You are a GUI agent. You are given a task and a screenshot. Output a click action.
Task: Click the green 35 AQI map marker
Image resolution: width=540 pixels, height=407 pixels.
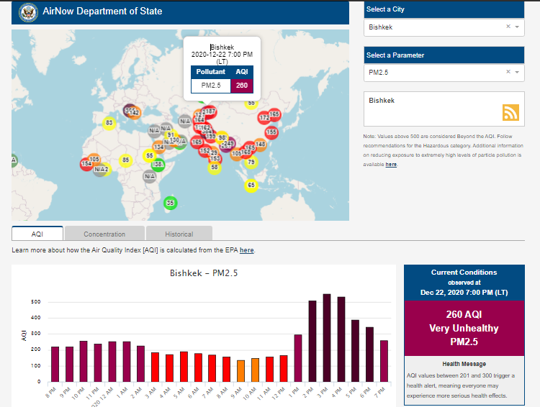pyautogui.click(x=170, y=203)
